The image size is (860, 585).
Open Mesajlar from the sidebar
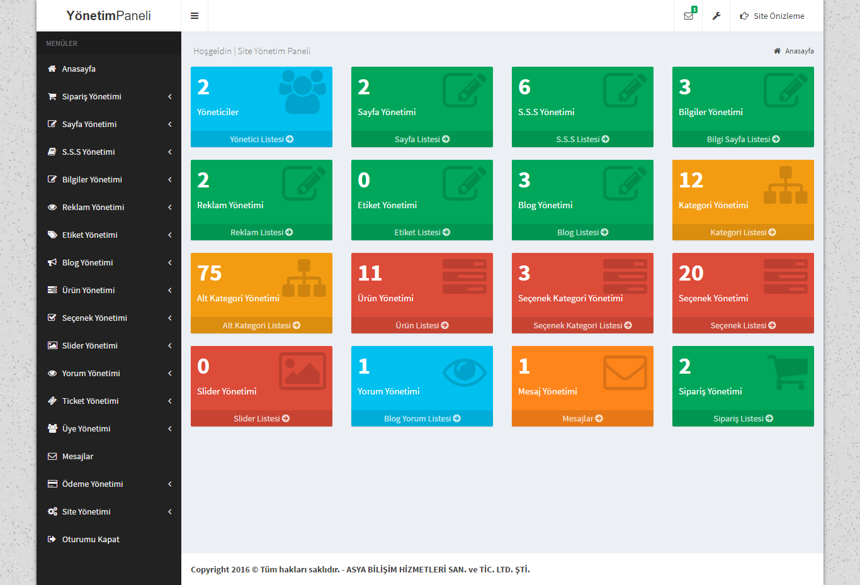point(77,456)
